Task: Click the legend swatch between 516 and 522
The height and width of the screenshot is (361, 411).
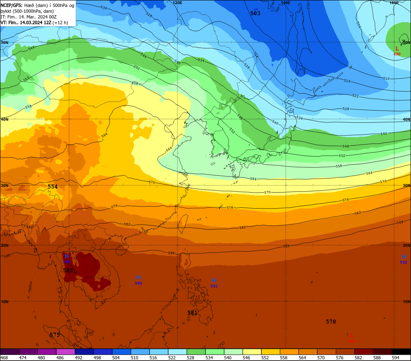Action: pos(159,352)
